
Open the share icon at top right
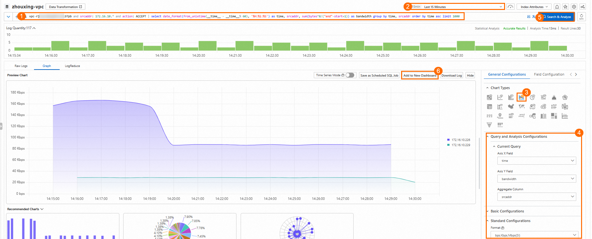[x=582, y=7]
